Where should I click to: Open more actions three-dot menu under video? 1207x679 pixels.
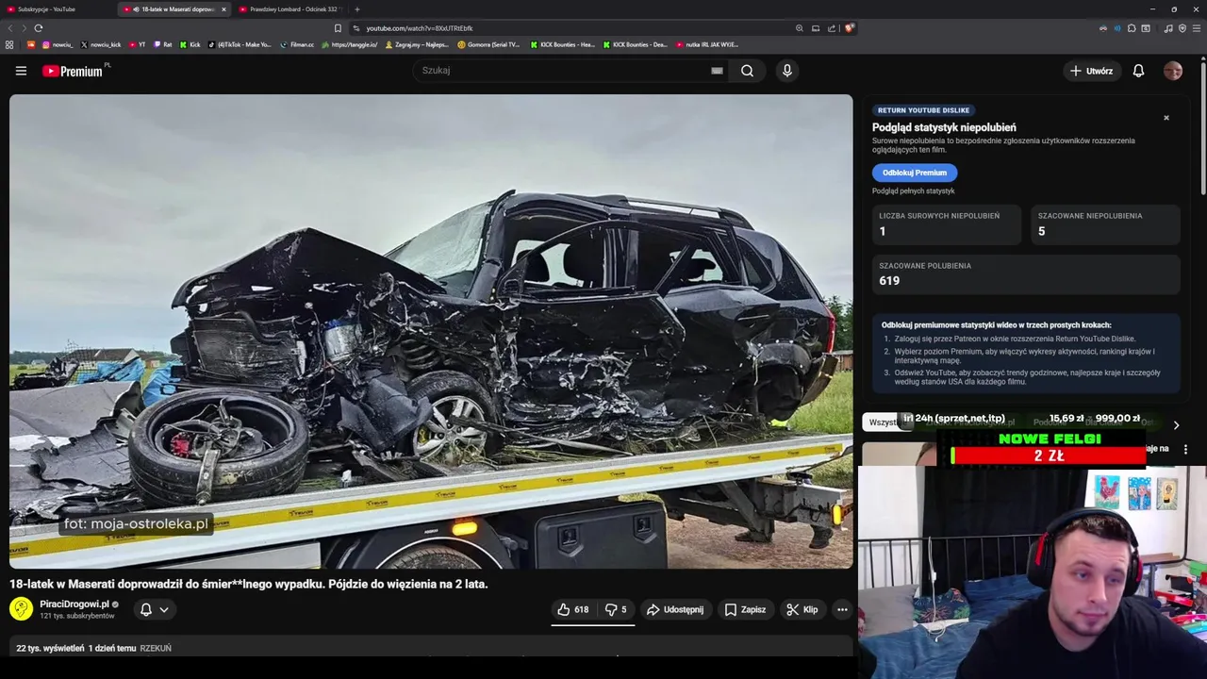pyautogui.click(x=842, y=610)
